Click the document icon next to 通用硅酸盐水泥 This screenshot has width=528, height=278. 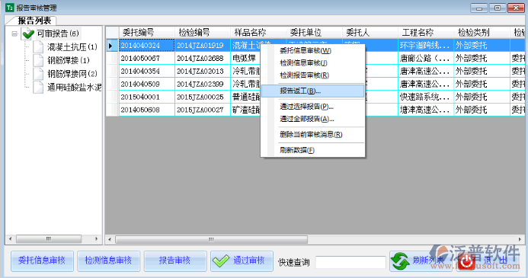(x=38, y=87)
